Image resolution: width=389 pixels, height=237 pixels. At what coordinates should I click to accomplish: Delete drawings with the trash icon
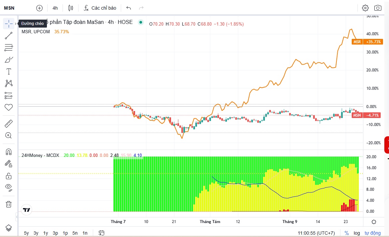9,204
